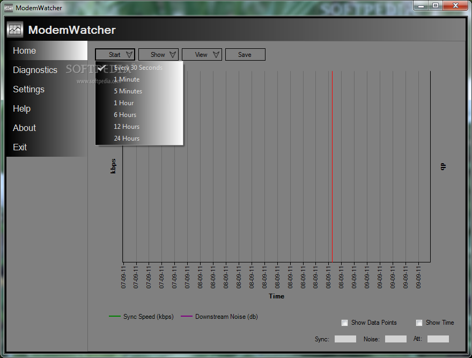The width and height of the screenshot is (472, 358).
Task: Click the kbps axis label
Action: [x=113, y=166]
